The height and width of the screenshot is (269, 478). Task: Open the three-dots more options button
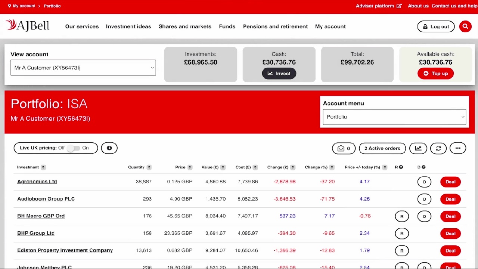(458, 148)
